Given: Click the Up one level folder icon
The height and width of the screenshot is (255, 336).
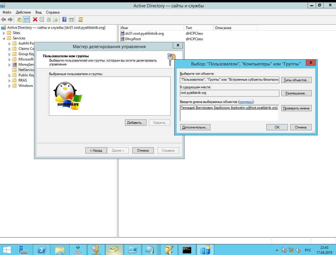Looking at the screenshot, I should point(19,19).
